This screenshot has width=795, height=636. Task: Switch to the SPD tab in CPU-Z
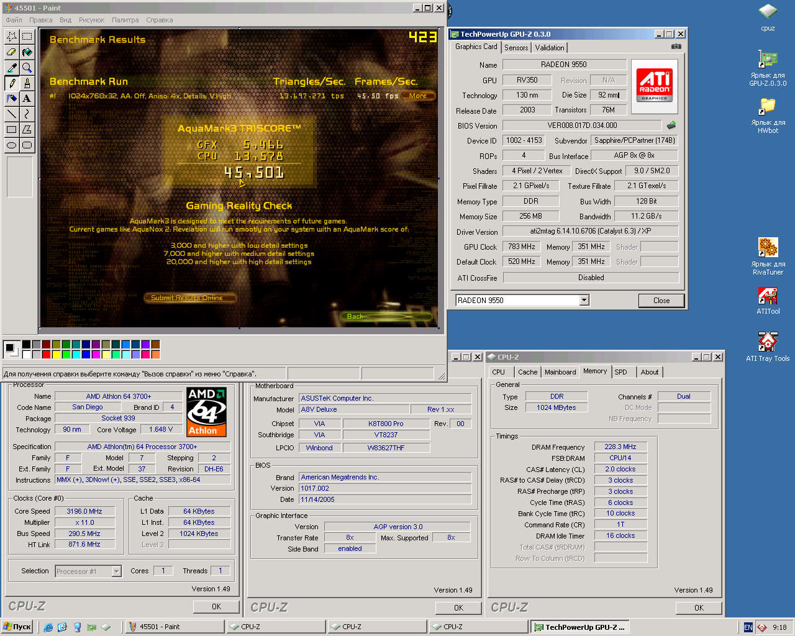point(621,372)
